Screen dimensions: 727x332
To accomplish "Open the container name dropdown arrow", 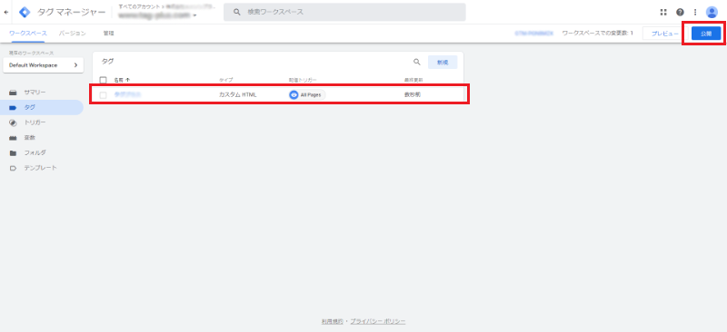I will [x=194, y=15].
